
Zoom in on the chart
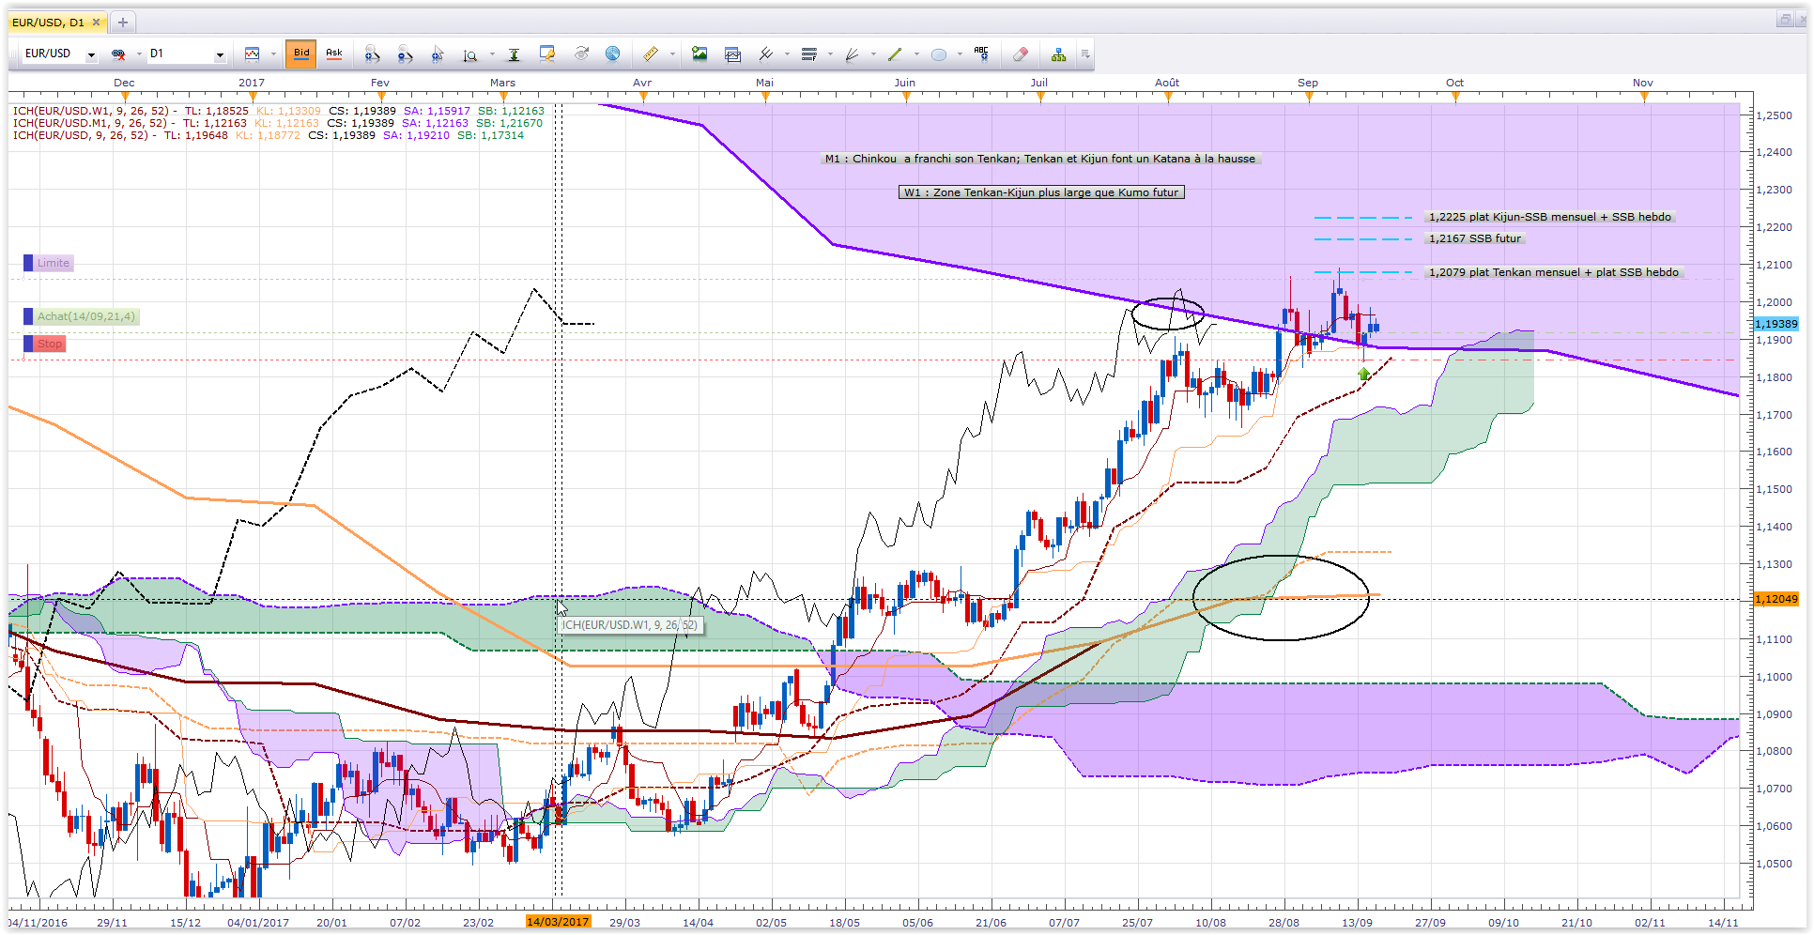point(372,54)
